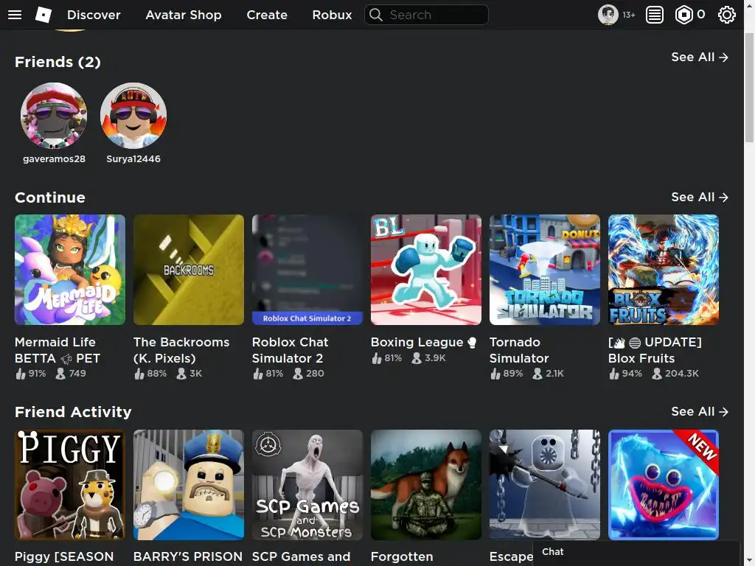Click The Backrooms (K. Pixels) title
755x566 pixels.
point(181,350)
